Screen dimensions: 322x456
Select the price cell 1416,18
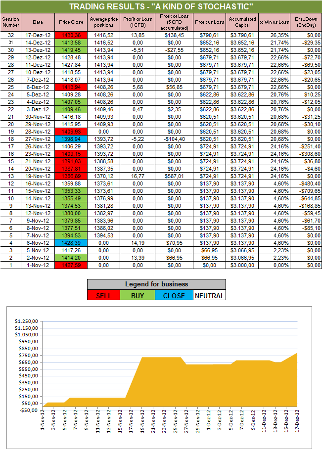click(x=71, y=117)
